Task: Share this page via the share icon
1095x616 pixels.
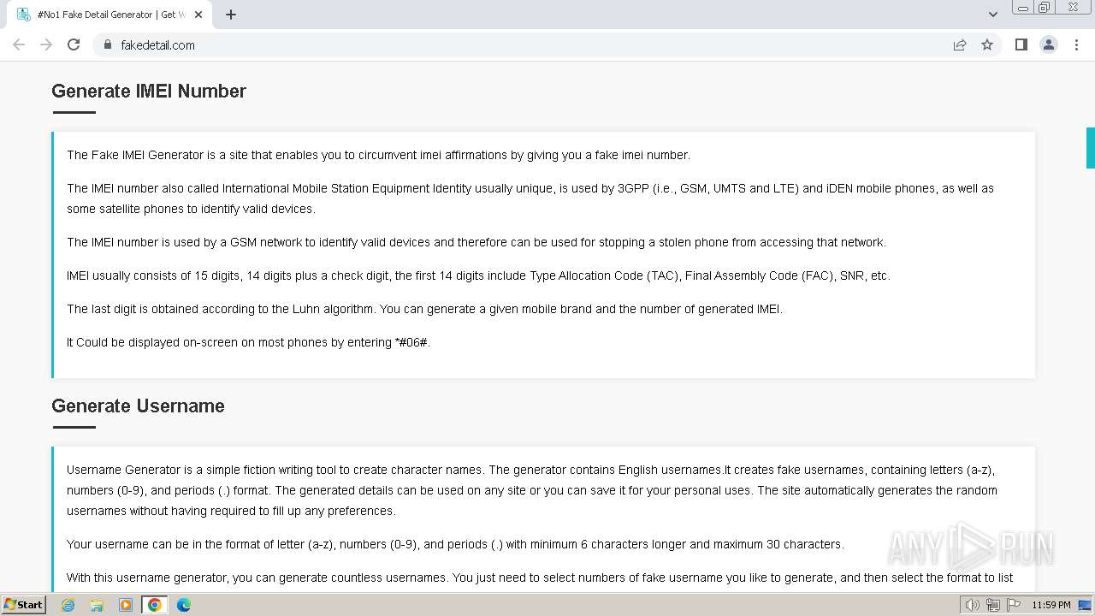Action: (x=960, y=44)
